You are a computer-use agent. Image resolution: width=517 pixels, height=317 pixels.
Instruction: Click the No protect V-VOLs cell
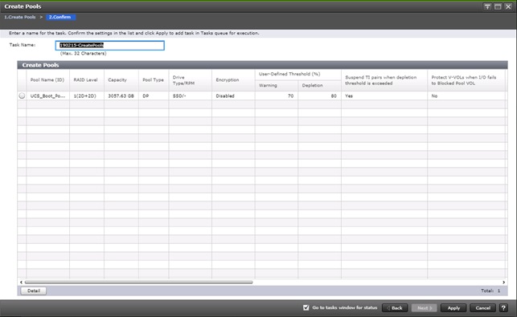466,96
